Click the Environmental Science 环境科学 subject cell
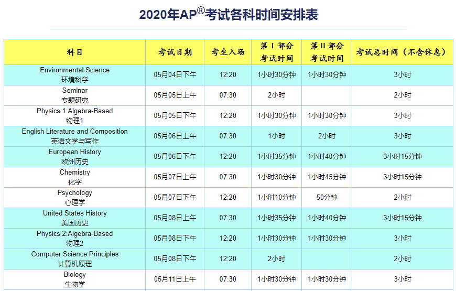Screen dimensions: 456x291 (74, 75)
